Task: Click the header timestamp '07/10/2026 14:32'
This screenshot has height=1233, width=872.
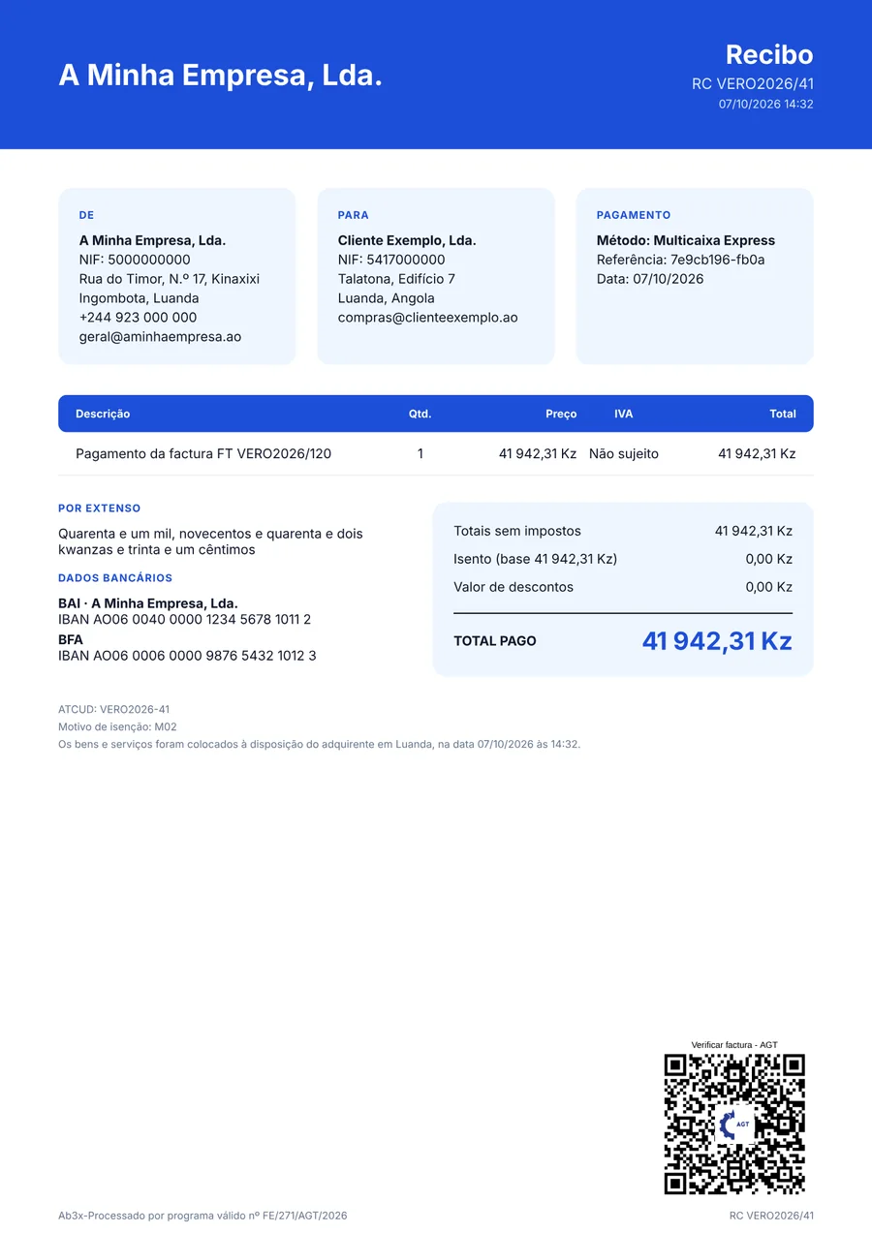Action: 766,105
